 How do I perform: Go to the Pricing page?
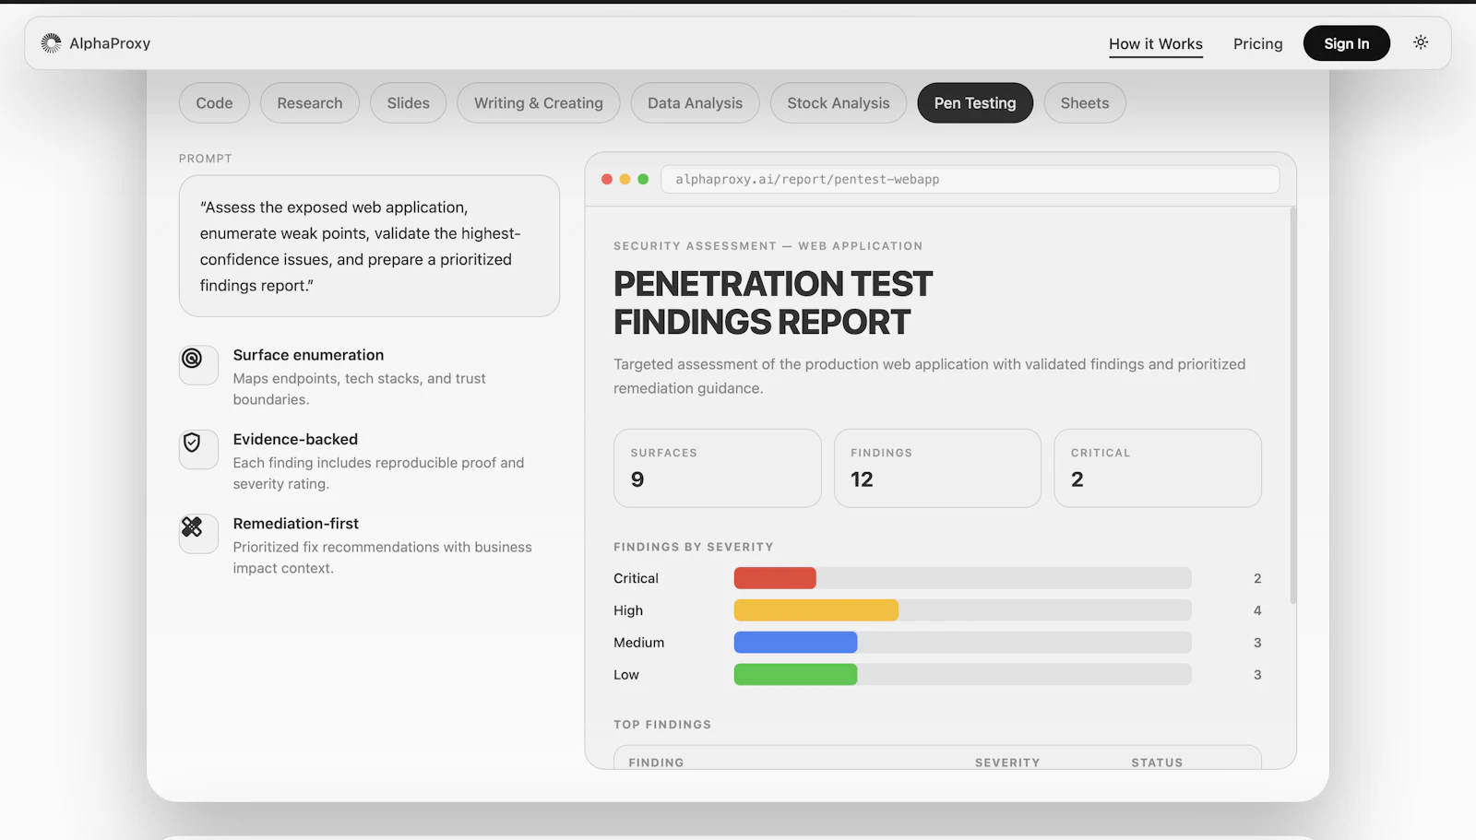[1258, 43]
